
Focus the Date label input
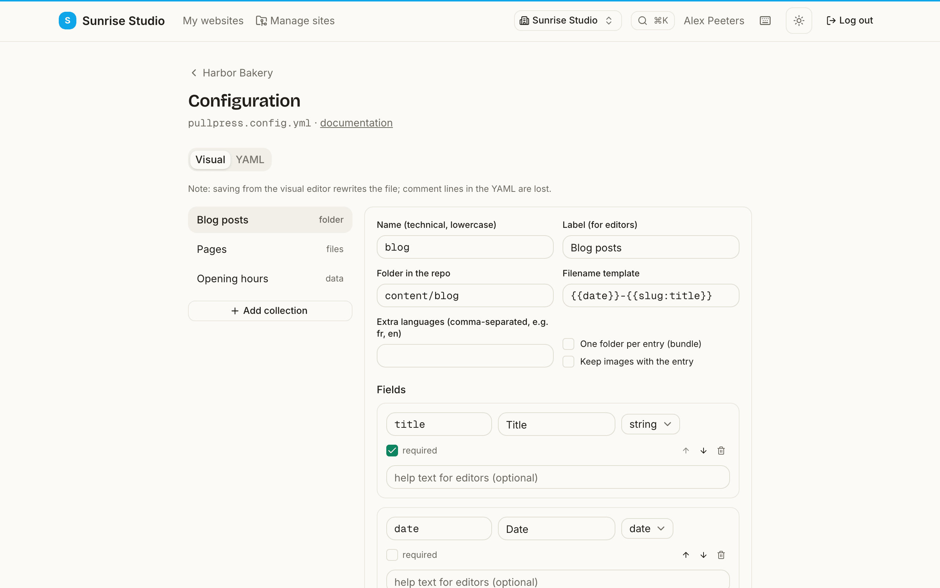point(556,528)
